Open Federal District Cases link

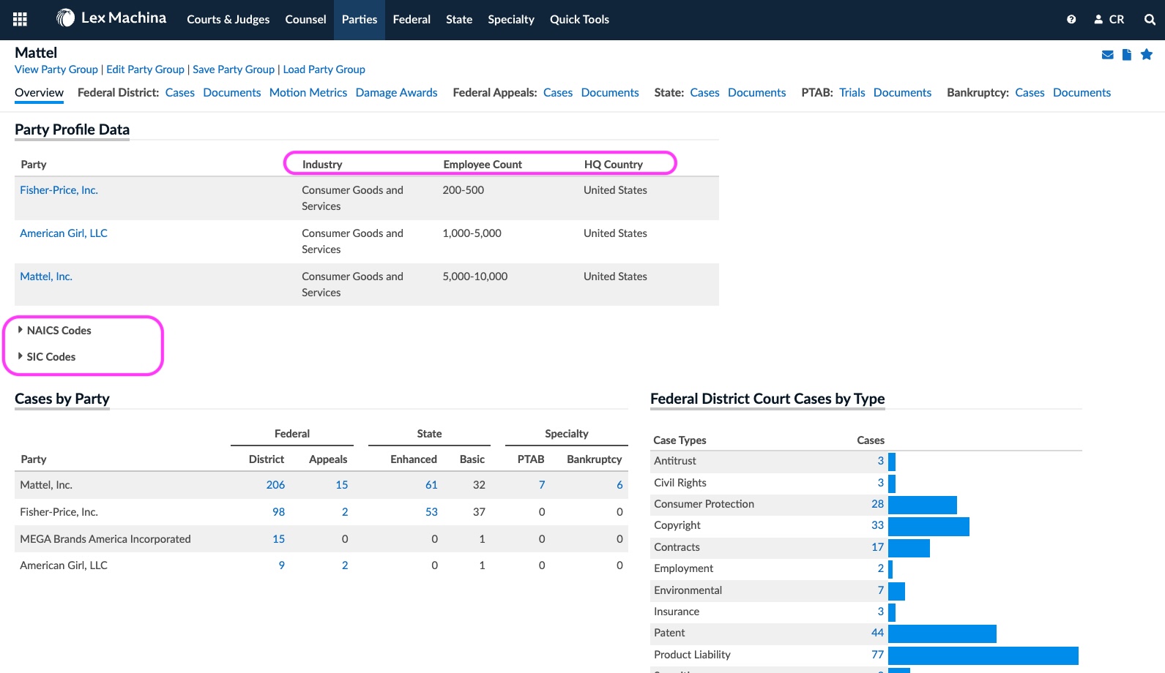click(180, 92)
